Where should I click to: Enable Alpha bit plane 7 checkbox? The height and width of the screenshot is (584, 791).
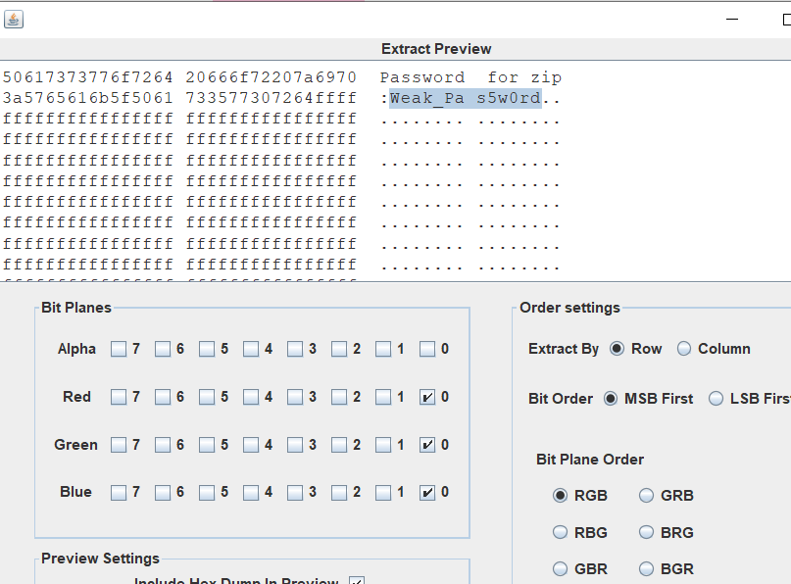[119, 349]
